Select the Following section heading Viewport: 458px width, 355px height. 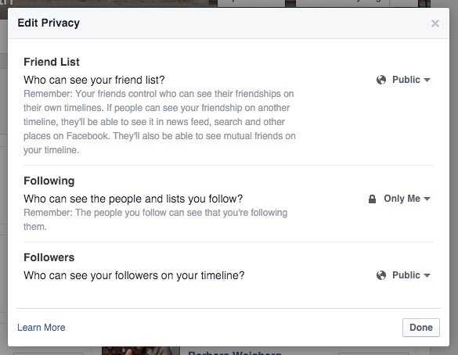point(49,181)
